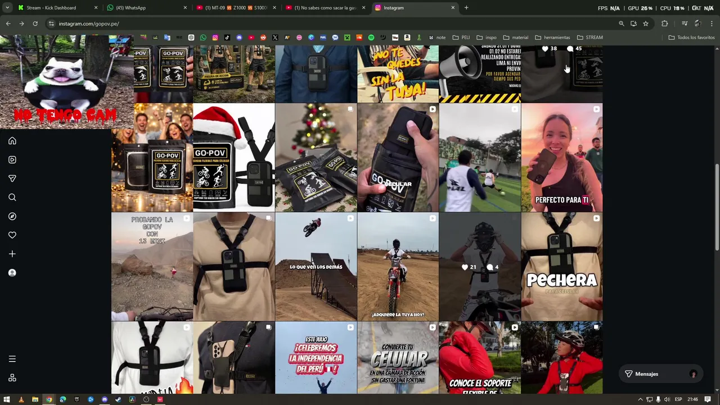Create new post with plus icon
This screenshot has width=720, height=405.
coord(12,254)
